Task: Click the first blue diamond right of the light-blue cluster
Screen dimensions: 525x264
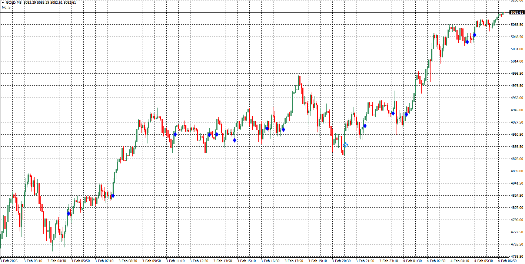Action: (365, 126)
